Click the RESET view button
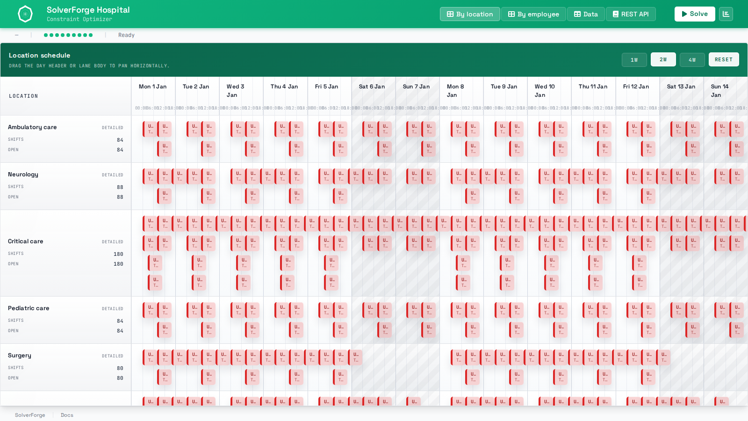 [x=724, y=59]
